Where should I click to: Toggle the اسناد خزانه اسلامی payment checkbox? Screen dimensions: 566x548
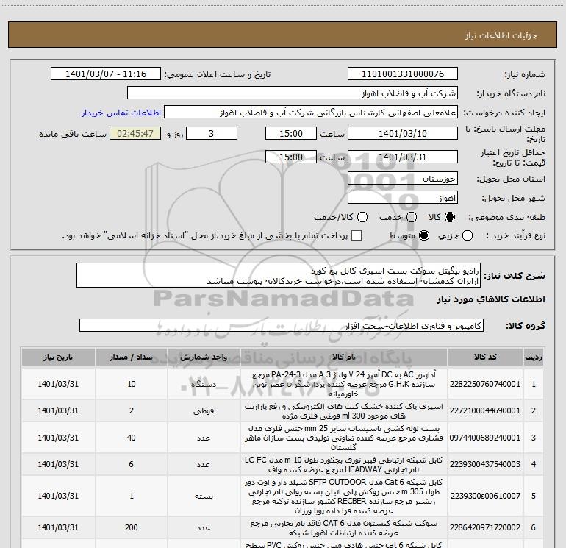357,235
